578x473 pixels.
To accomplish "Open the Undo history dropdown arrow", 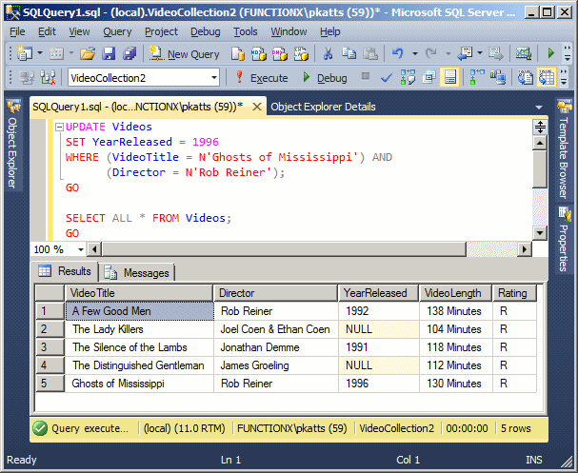I will click(415, 54).
